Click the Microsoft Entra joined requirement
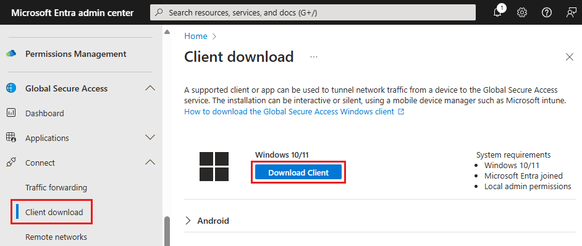The image size is (582, 246). point(523,176)
